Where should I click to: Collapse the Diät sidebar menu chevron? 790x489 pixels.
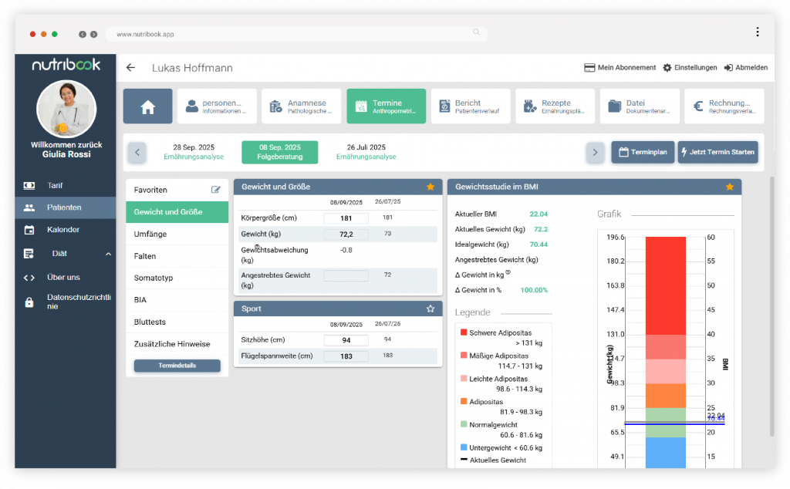coord(108,254)
